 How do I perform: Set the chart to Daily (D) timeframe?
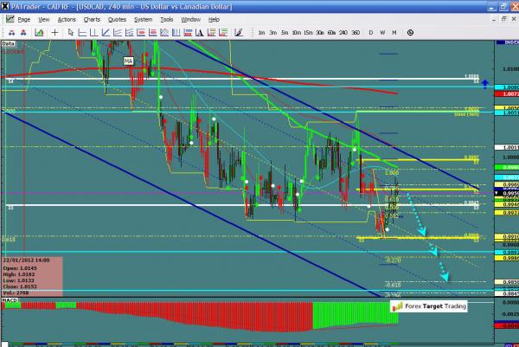371,32
